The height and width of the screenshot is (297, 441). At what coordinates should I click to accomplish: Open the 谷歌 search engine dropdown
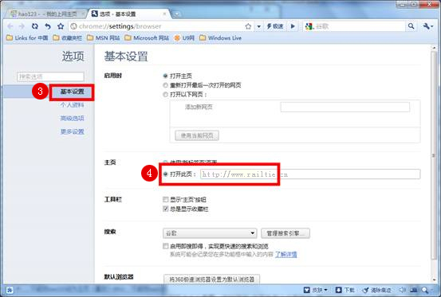[x=210, y=233]
